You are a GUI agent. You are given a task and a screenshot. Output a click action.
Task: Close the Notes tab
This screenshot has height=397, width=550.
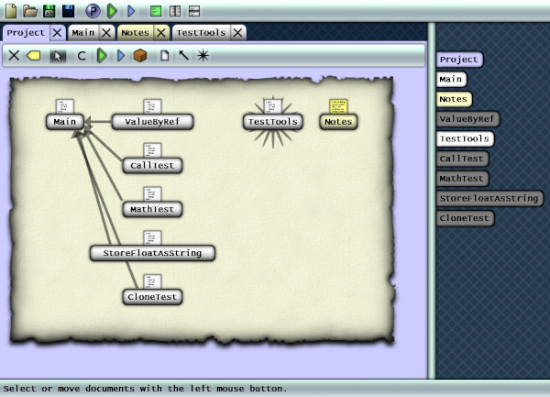(161, 33)
